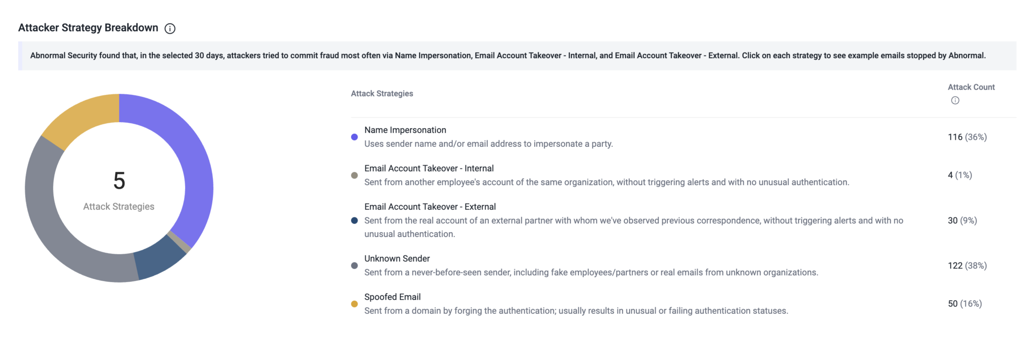The image size is (1030, 342).
Task: Open the Name Impersonation strategy
Action: pos(405,130)
